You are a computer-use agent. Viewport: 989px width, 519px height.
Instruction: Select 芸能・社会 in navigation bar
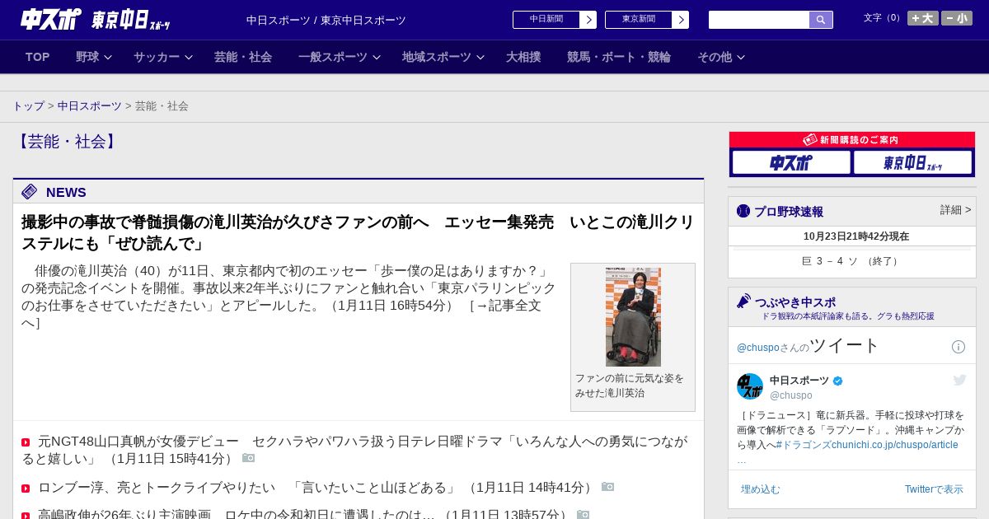(243, 57)
